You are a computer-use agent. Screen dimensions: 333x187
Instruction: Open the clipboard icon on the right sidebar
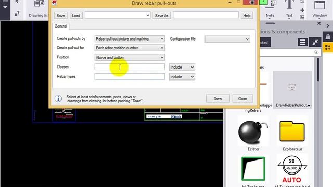pos(328,37)
